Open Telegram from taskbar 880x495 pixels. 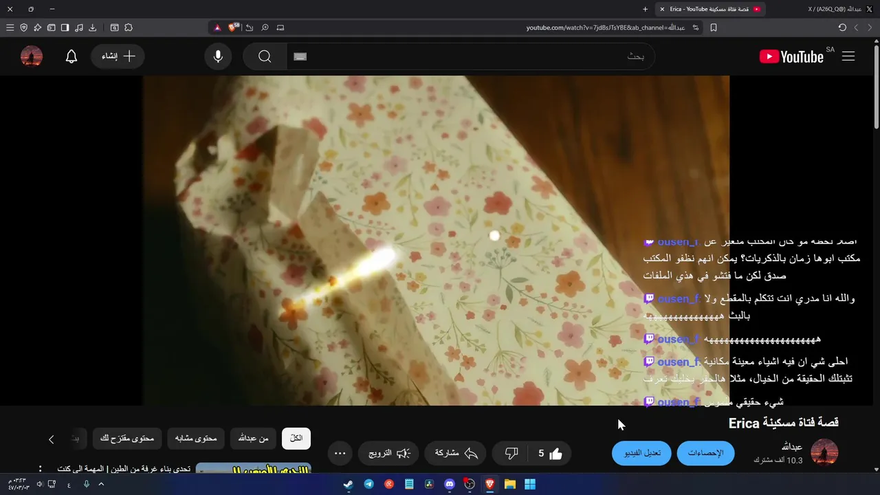(368, 484)
